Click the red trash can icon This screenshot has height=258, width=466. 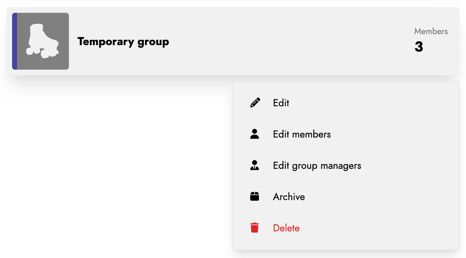255,228
